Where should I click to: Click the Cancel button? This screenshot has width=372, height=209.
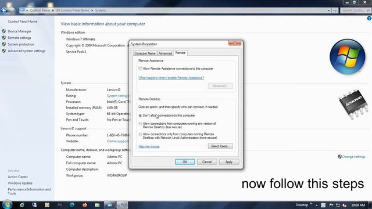pos(207,162)
